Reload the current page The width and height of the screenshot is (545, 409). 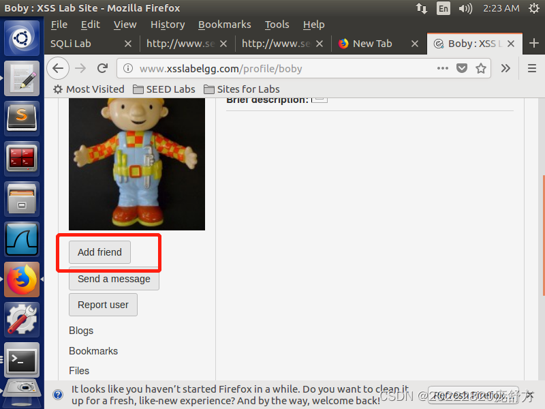click(x=103, y=69)
